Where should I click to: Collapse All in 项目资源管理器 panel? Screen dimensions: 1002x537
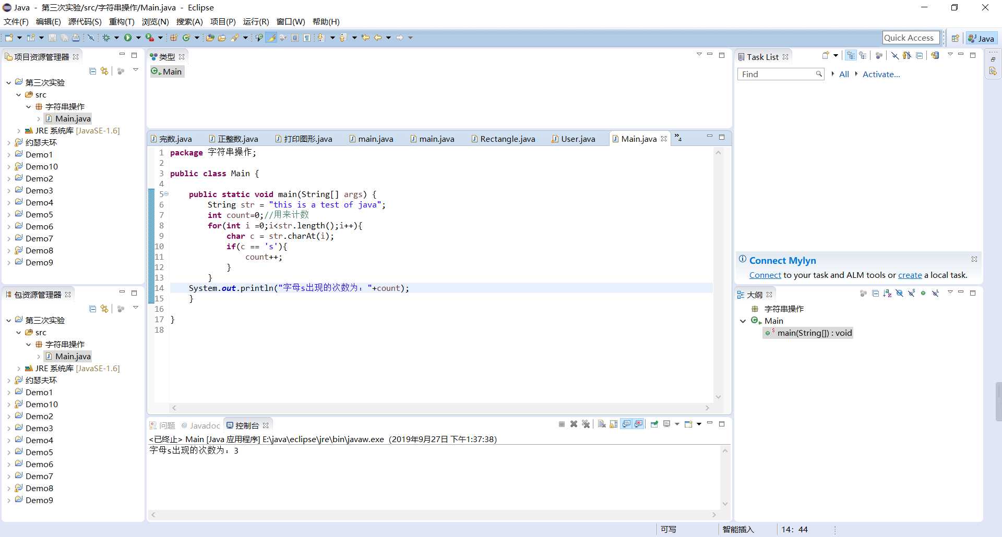pyautogui.click(x=92, y=71)
